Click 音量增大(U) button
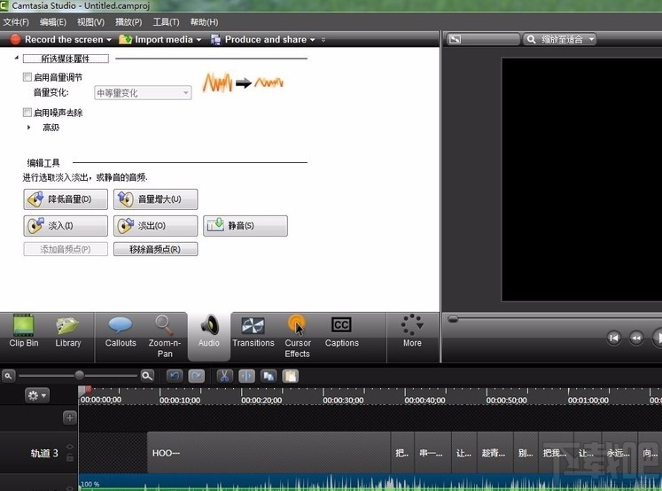 click(x=155, y=199)
